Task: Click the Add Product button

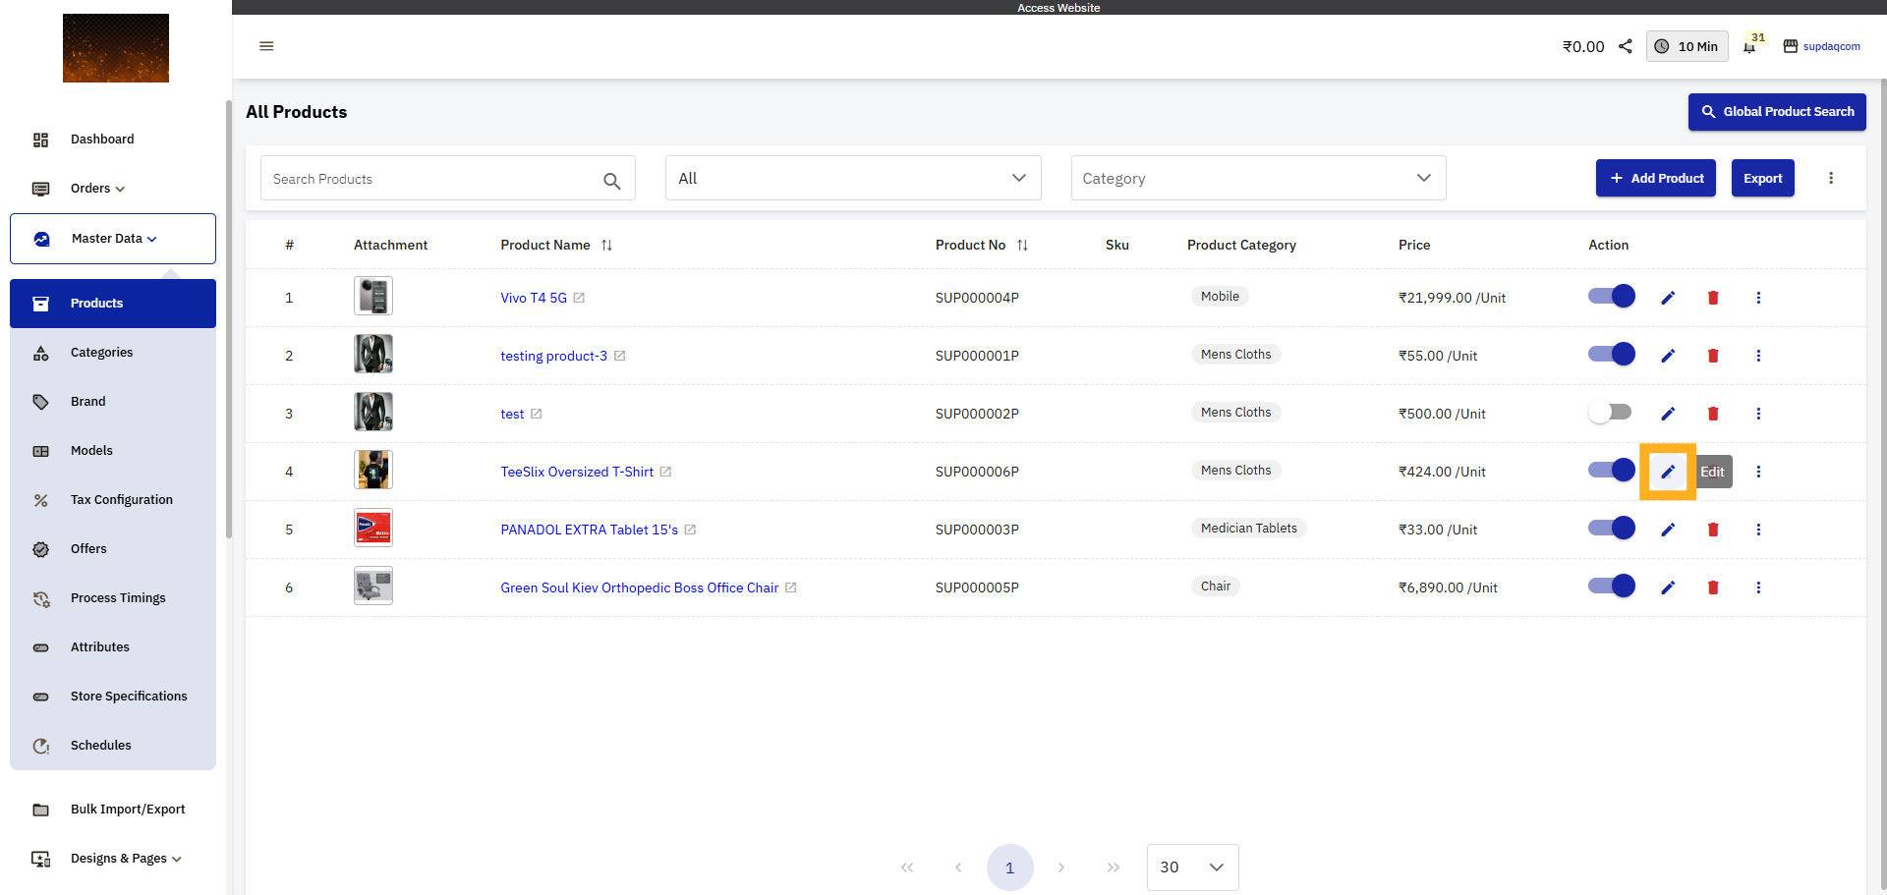Action: (1655, 178)
